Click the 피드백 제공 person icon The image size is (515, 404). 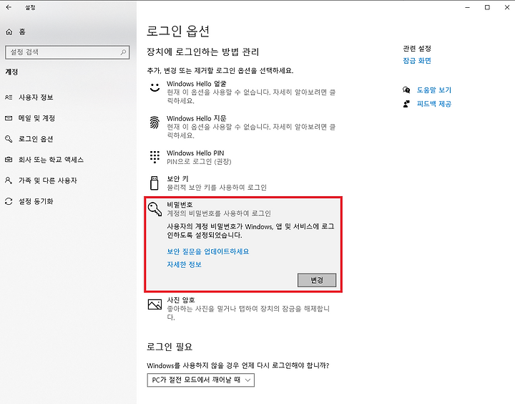pos(406,104)
